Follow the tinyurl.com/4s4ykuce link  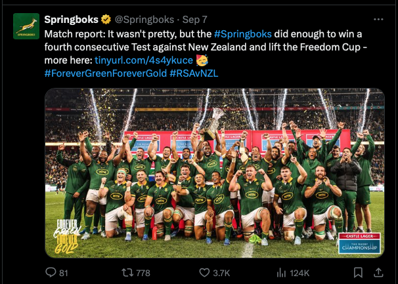tap(148, 60)
